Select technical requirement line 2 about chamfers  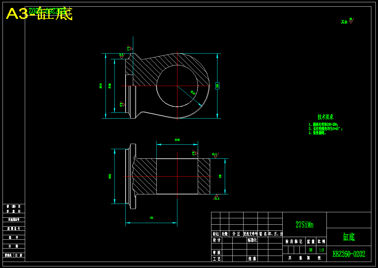pyautogui.click(x=326, y=128)
